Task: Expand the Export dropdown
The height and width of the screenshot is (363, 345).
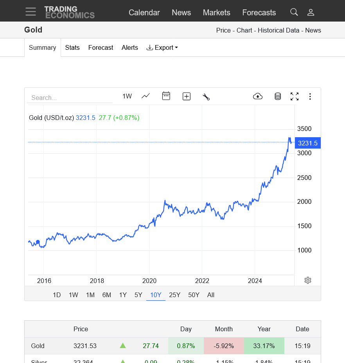Action: coord(162,47)
